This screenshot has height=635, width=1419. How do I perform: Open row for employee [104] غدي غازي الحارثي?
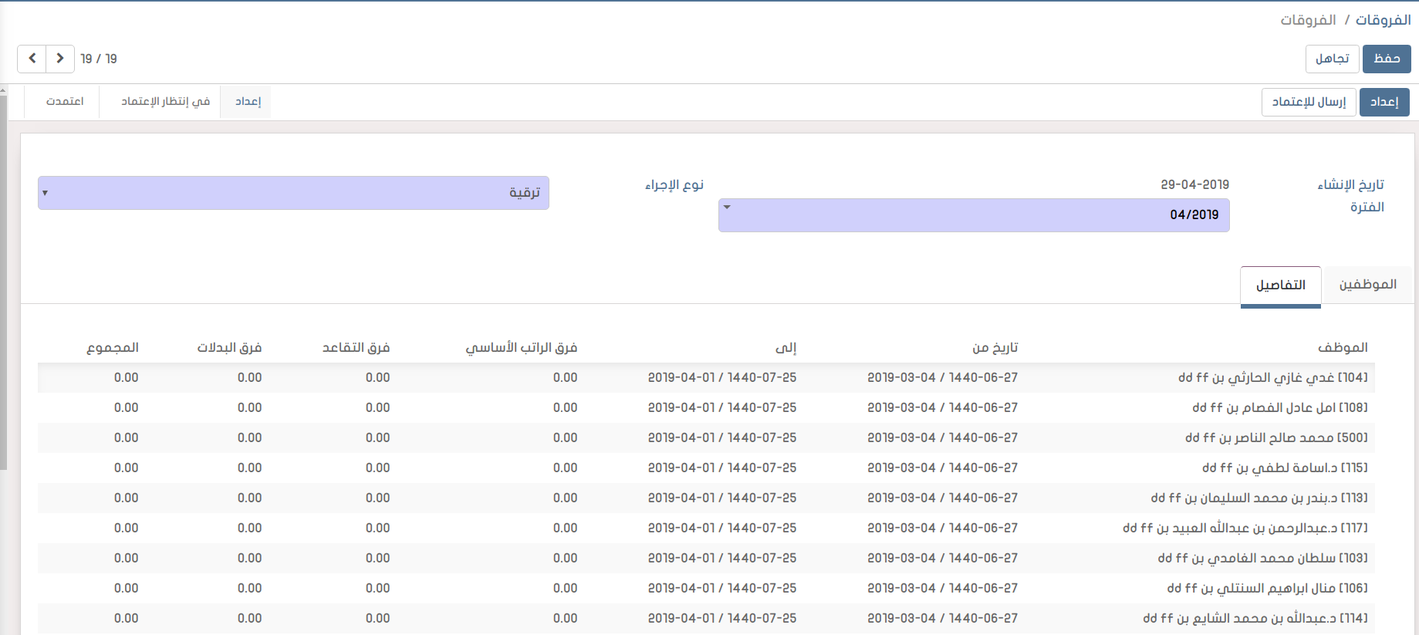(1272, 378)
